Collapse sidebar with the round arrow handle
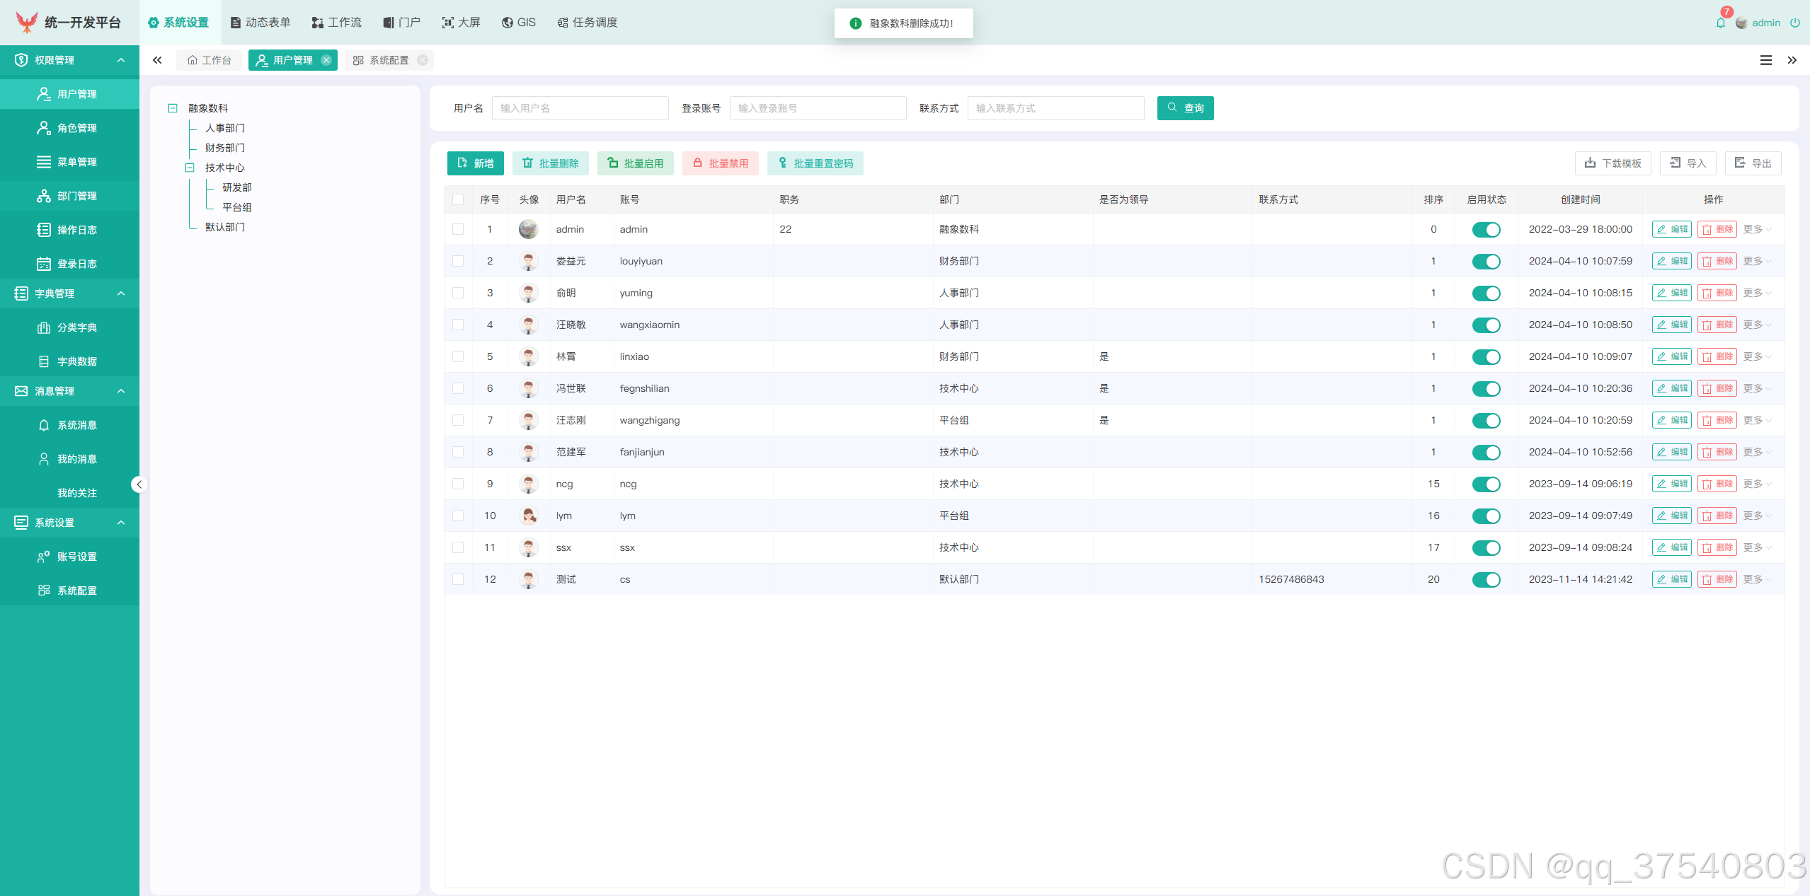This screenshot has height=896, width=1810. (139, 484)
